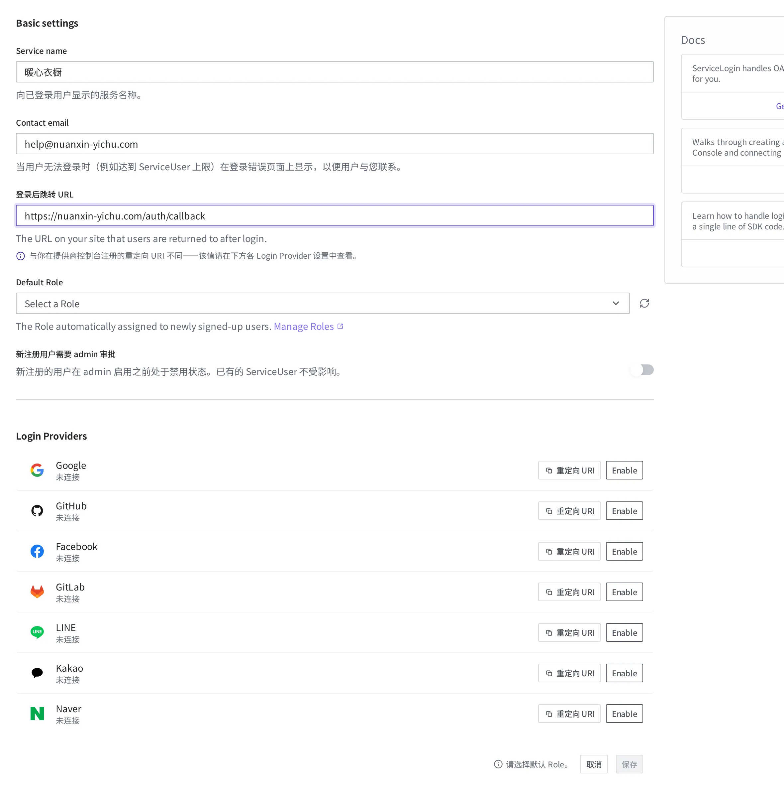Screen dimensions: 784x800
Task: Click the Basic settings heading
Action: [x=47, y=23]
